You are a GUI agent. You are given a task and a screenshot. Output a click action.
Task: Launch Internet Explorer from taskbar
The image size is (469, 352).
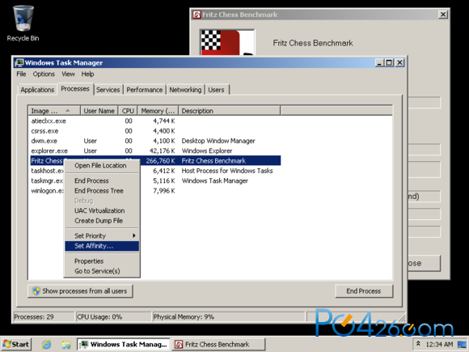pyautogui.click(x=46, y=345)
